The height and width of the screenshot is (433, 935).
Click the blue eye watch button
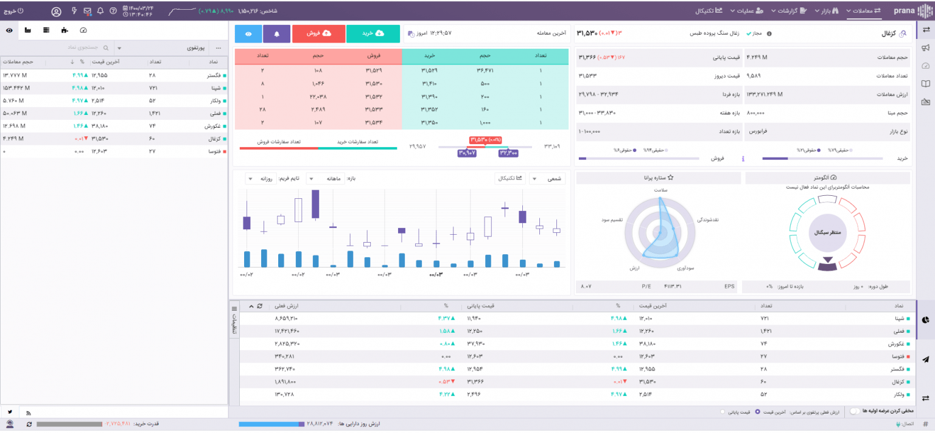248,34
